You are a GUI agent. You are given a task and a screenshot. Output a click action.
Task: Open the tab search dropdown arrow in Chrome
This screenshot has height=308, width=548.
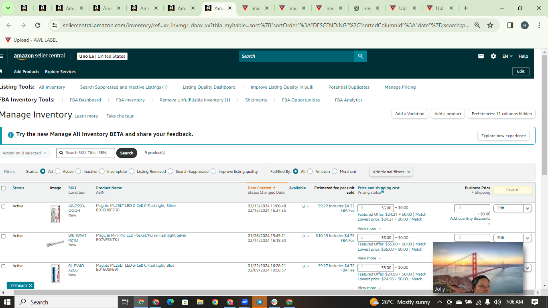8,8
